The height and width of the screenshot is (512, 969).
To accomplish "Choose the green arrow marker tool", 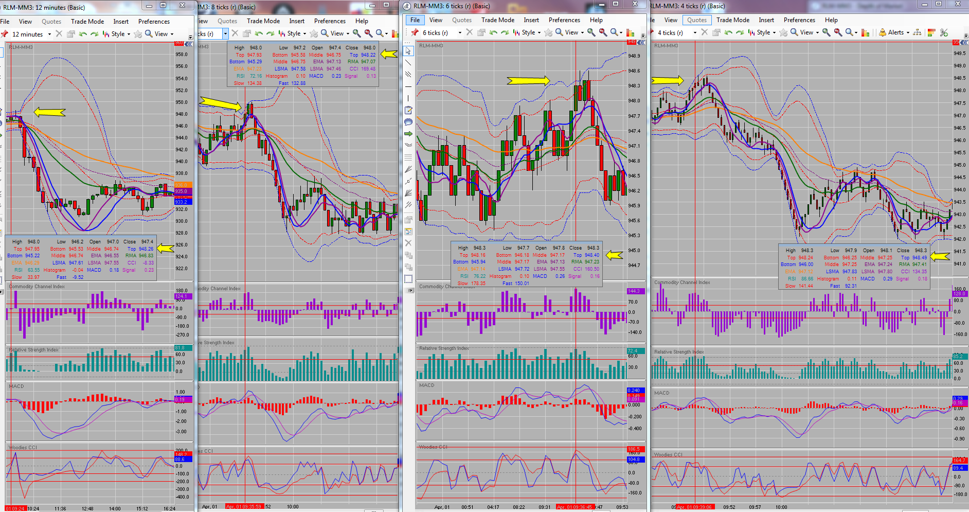I will 408,133.
